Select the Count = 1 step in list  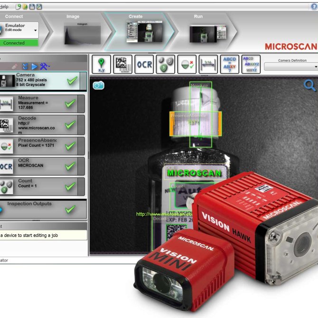click(x=42, y=187)
